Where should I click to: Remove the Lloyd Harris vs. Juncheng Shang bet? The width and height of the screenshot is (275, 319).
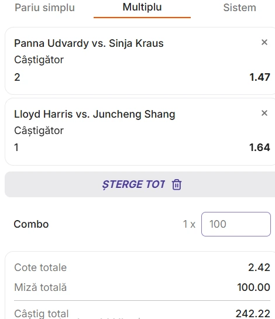[264, 113]
